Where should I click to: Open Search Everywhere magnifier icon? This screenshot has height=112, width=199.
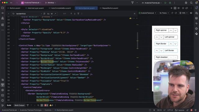pos(191,3)
